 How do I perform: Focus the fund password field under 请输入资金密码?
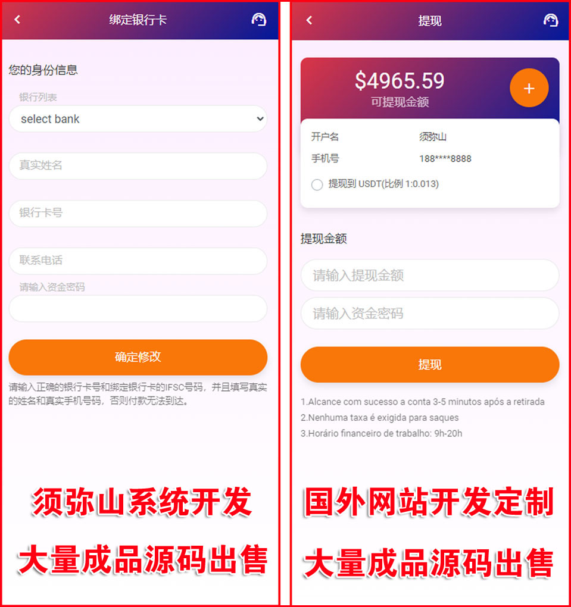coord(138,308)
